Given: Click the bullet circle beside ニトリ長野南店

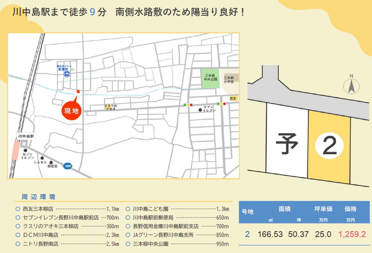Looking at the screenshot, I should coord(18,244).
